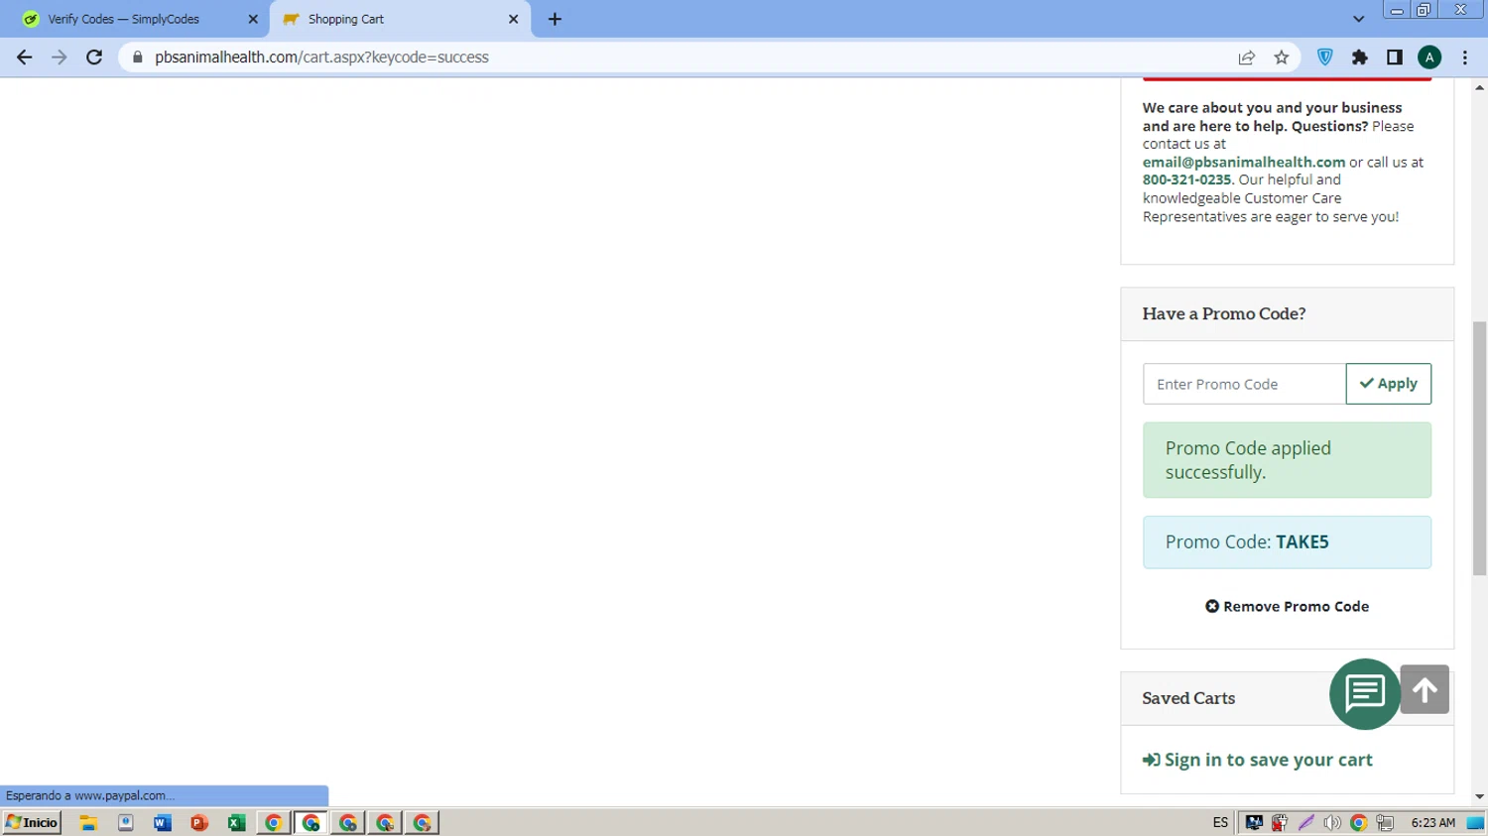Open the Chrome profile avatar
1488x836 pixels.
[x=1429, y=58]
